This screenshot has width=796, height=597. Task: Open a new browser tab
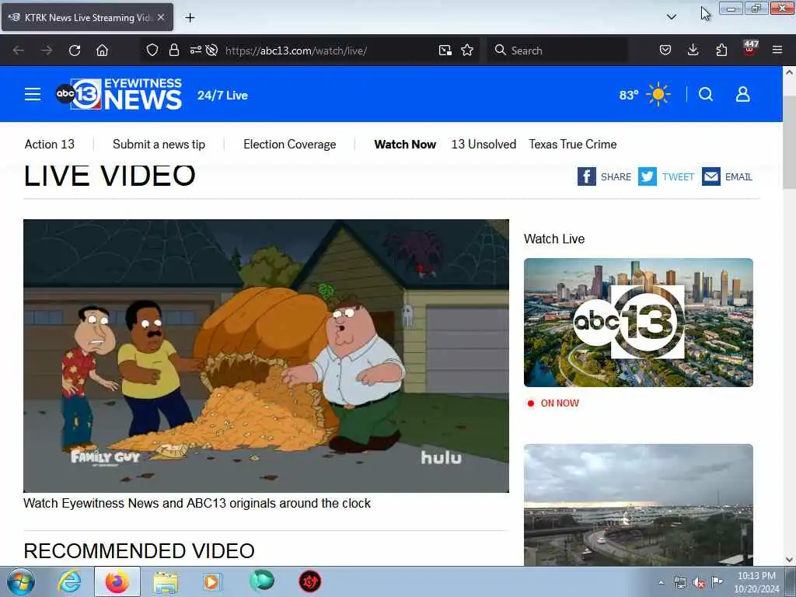pos(190,18)
